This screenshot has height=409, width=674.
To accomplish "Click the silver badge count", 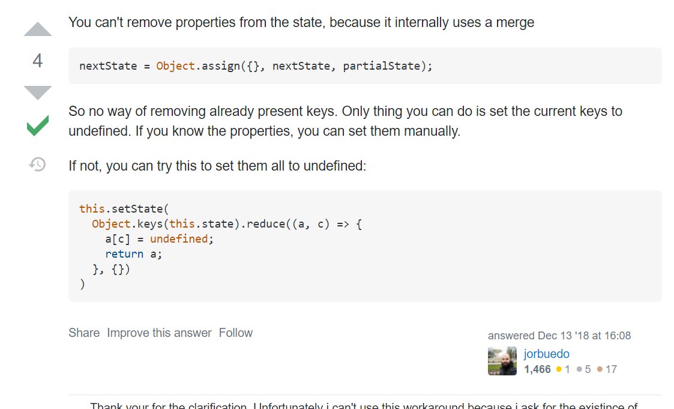I will pos(587,369).
